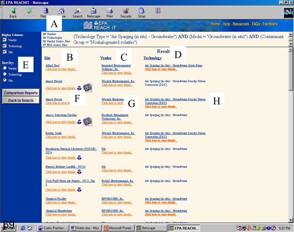Viewport: 294px width, 232px height.
Task: Switch to the Notes.doc Microsoft Word taskbar button
Action: [86, 228]
